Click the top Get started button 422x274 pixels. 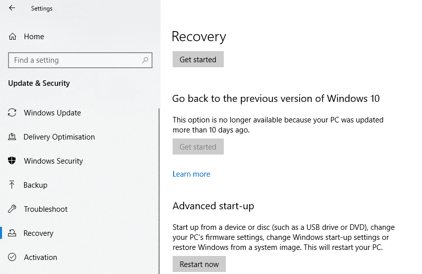click(198, 59)
